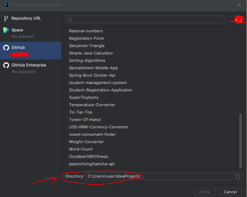247x197 pixels.
Task: Click the Repository URL branch icon
Action: point(6,18)
